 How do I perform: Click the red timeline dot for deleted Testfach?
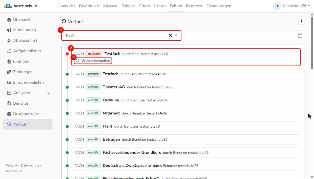pos(67,54)
